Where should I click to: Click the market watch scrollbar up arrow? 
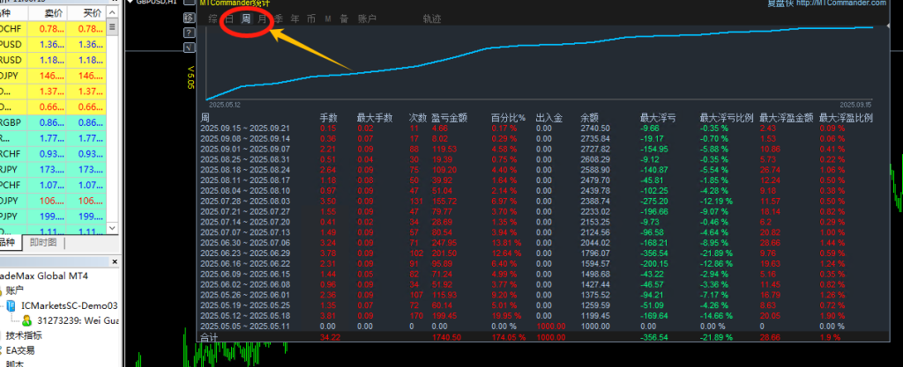112,12
